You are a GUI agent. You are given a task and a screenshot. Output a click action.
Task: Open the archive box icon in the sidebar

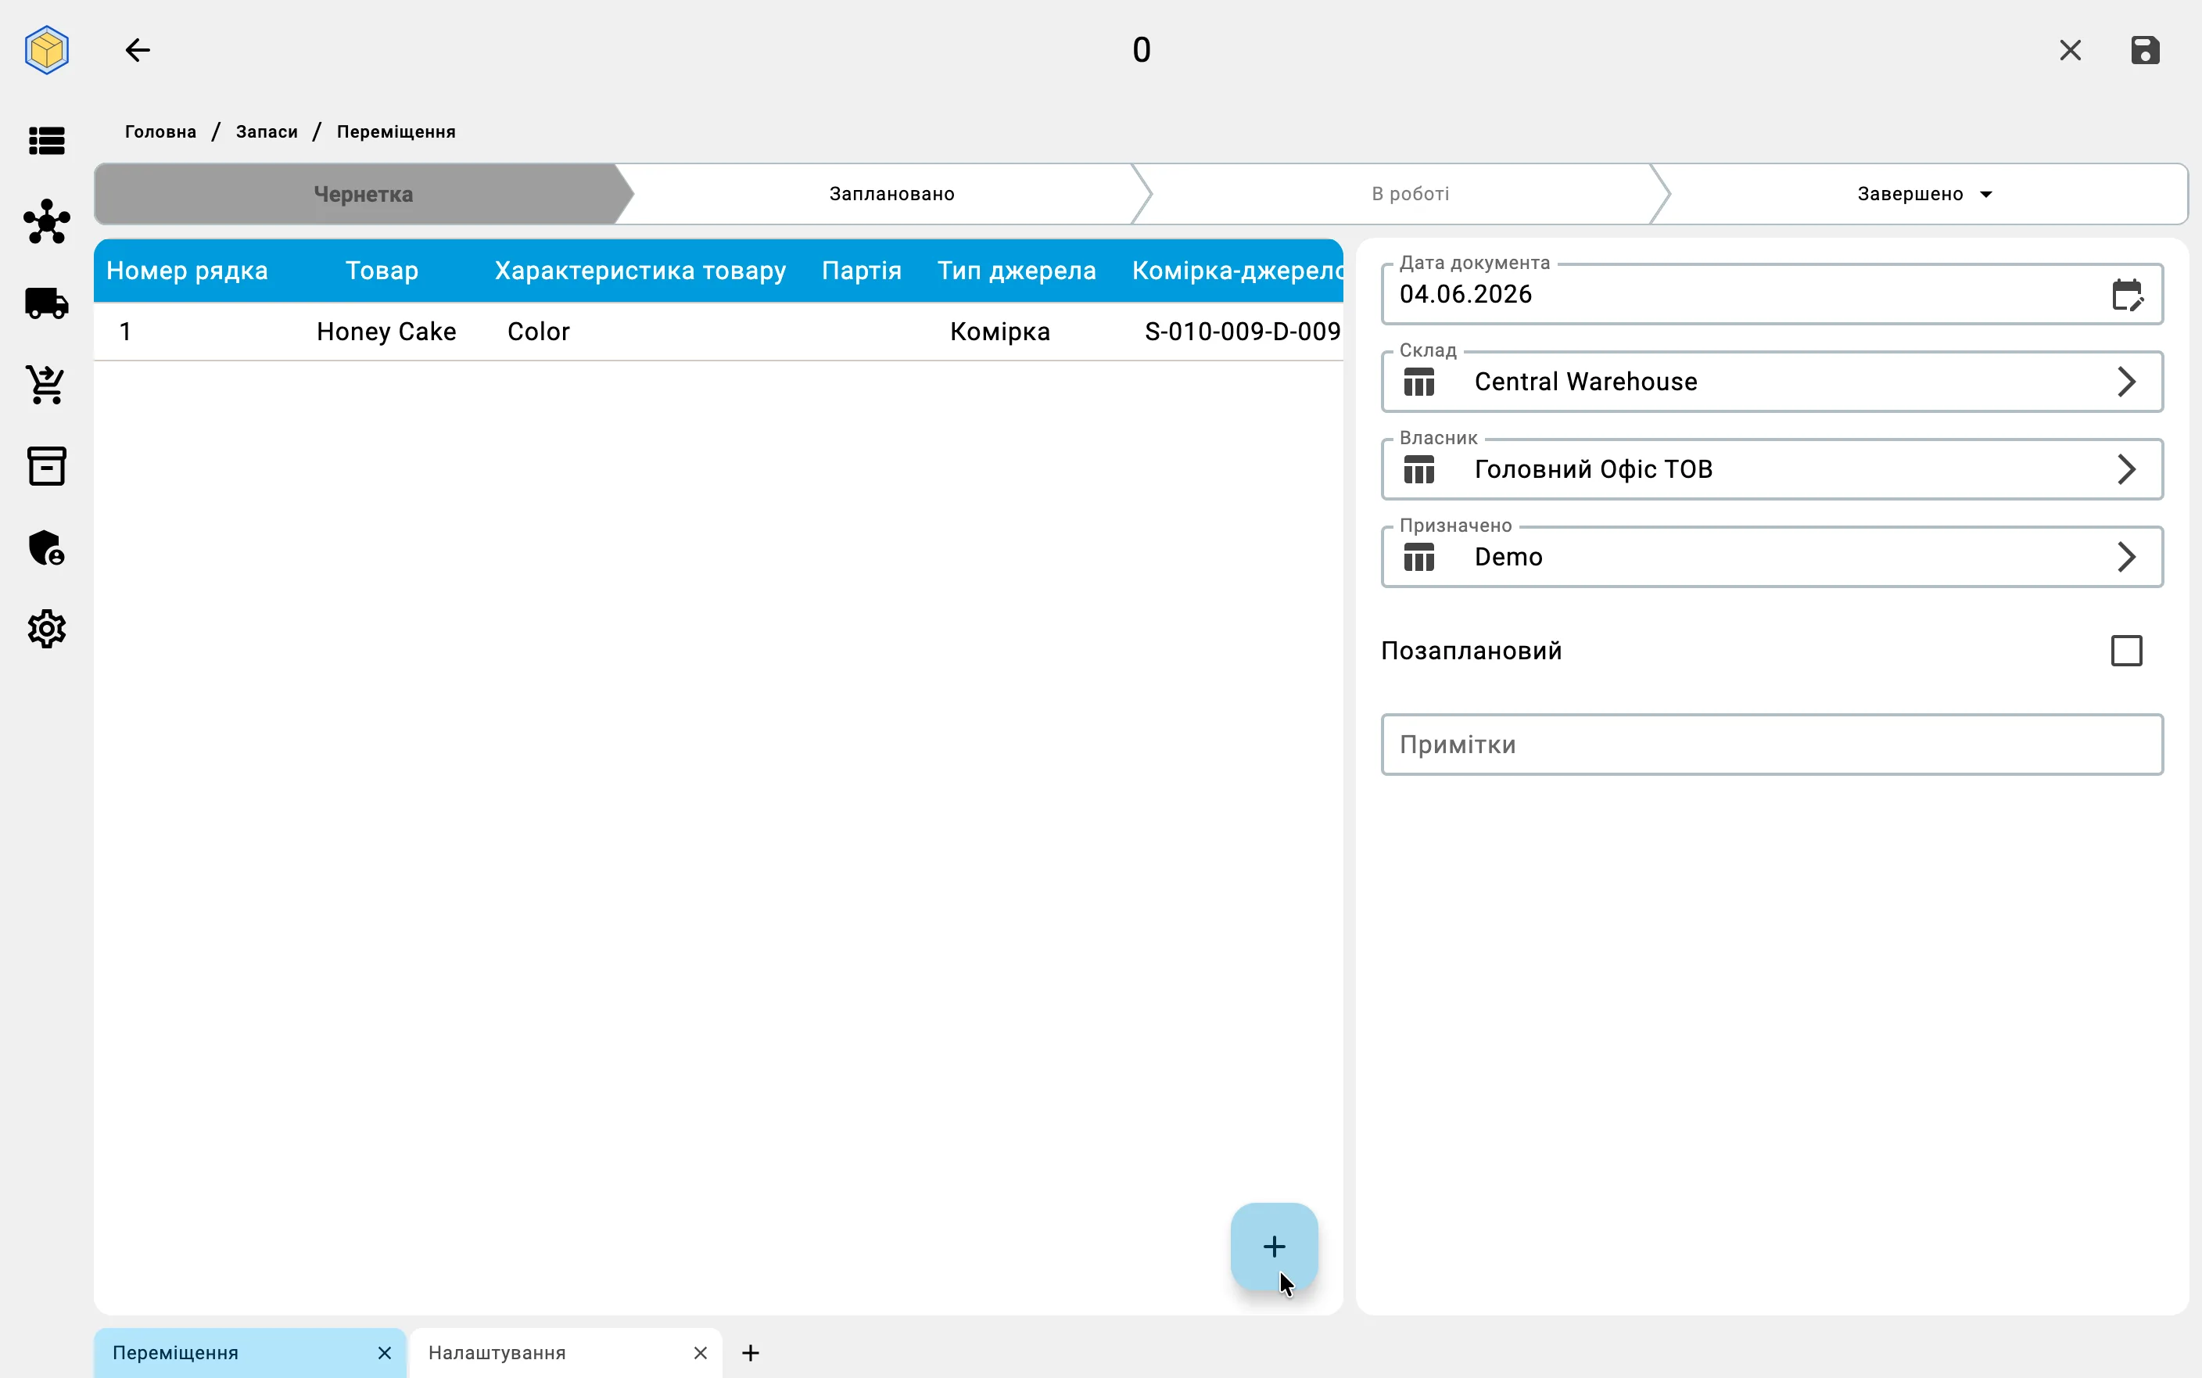pyautogui.click(x=46, y=465)
